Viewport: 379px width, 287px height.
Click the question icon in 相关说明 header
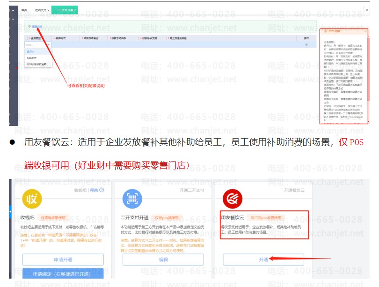[325, 31]
